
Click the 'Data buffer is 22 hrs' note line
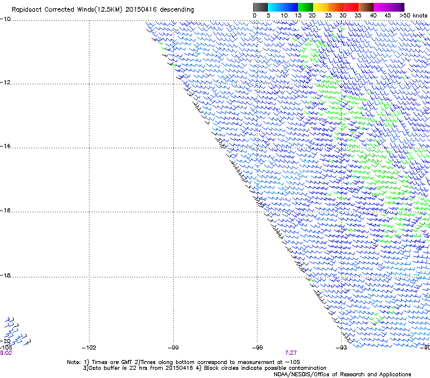point(138,368)
